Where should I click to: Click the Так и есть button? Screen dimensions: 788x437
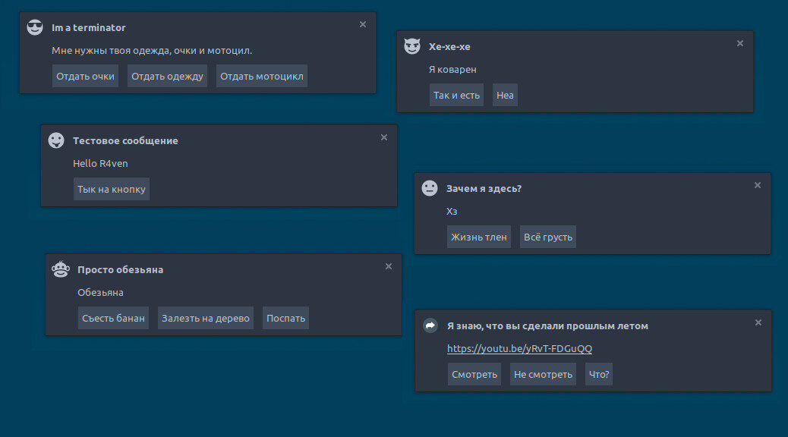pos(456,95)
